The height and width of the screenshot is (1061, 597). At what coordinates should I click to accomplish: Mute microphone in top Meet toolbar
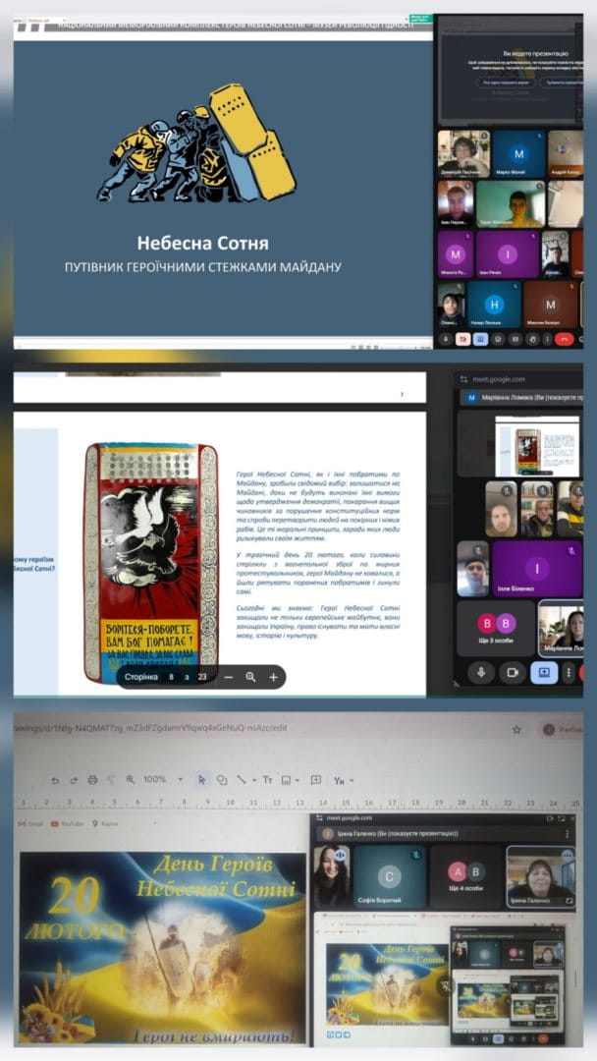click(446, 339)
